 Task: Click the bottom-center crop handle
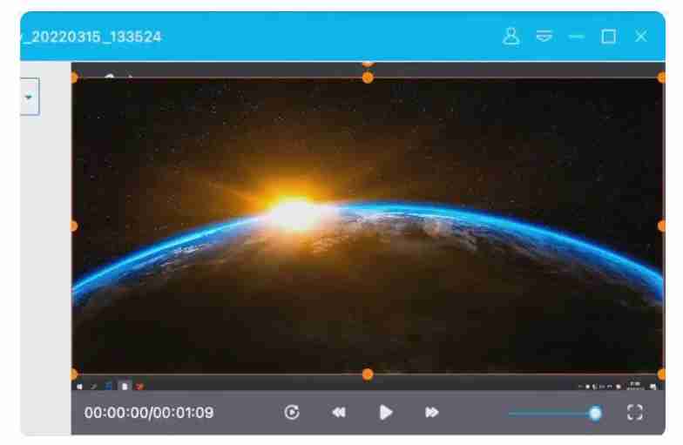point(368,374)
